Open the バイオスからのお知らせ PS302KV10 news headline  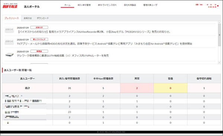coord(94,32)
